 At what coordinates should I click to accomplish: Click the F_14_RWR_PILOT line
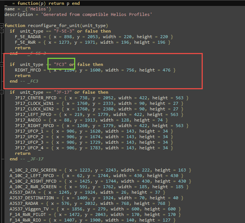pos(95,214)
